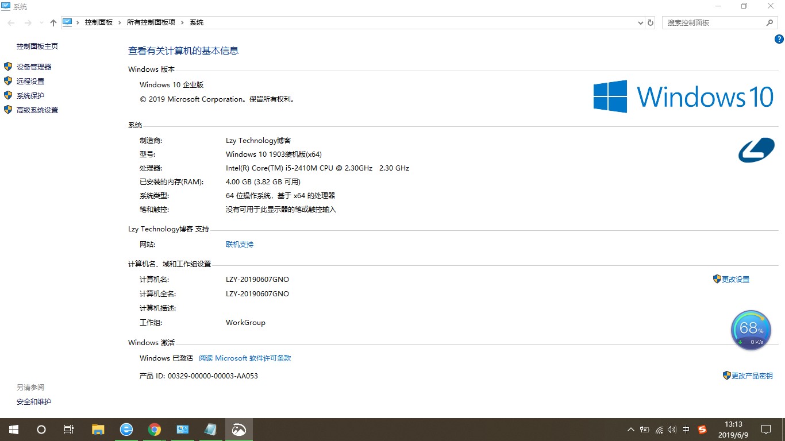
Task: Open 阅读 Microsoft 软件许可条款 link
Action: click(245, 358)
